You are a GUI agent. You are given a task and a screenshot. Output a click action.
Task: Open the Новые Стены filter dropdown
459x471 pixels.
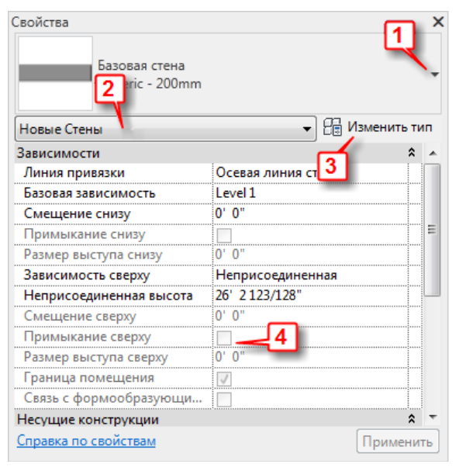(165, 129)
